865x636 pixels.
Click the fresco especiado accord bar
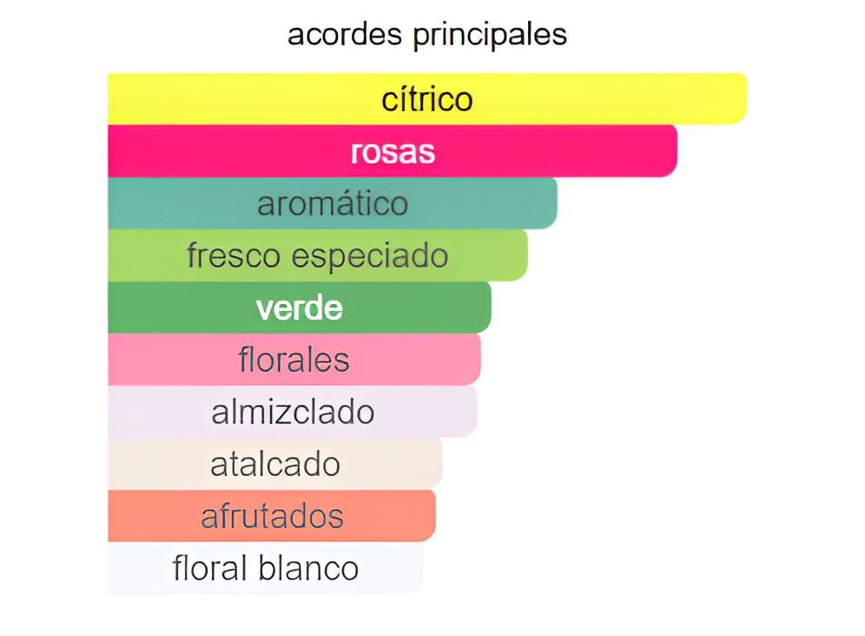pos(318,255)
